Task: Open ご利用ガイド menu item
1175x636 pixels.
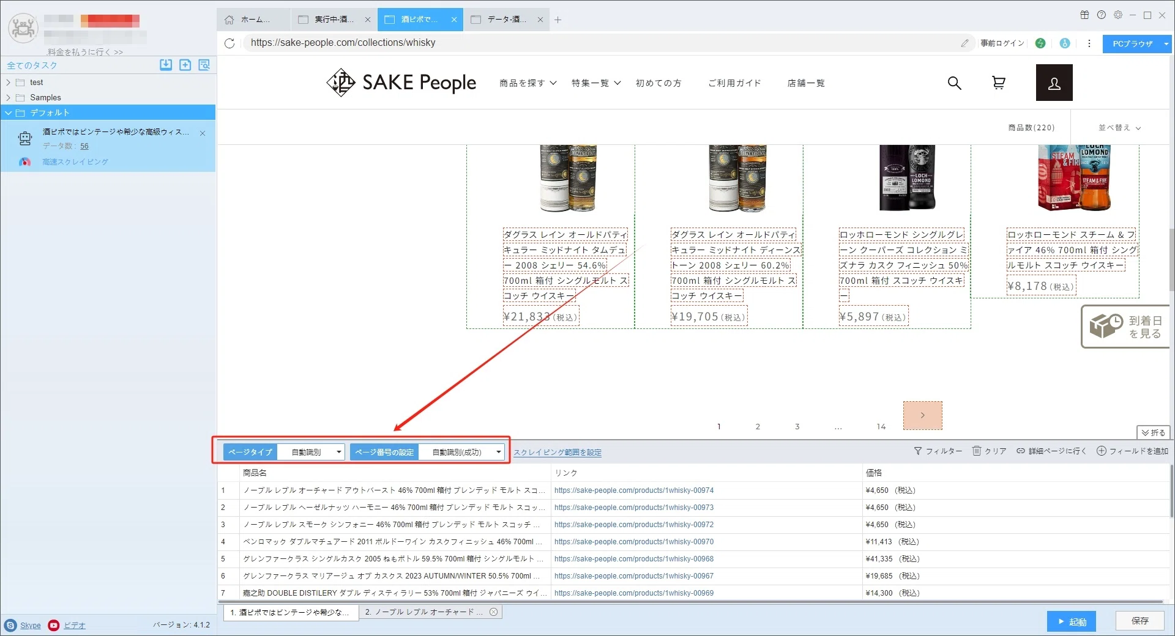Action: (734, 83)
